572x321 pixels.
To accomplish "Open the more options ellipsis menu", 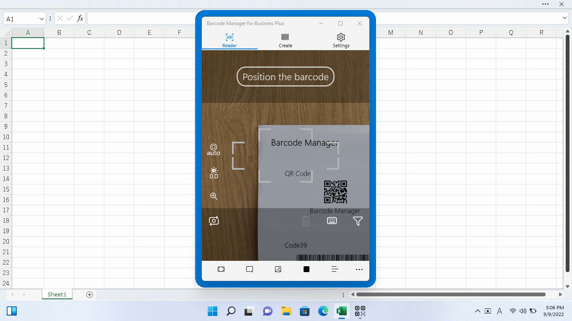I will [359, 269].
